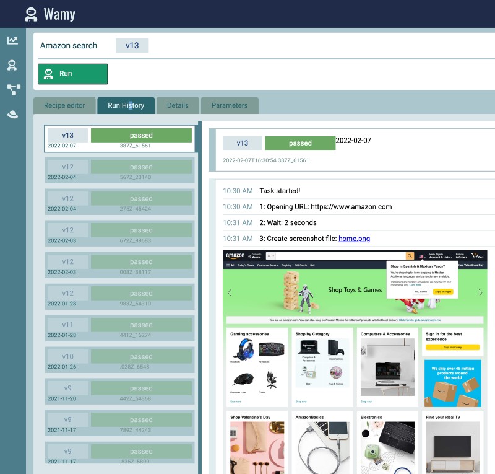Switch to the Recipe editor tab
This screenshot has height=474, width=495.
[64, 105]
